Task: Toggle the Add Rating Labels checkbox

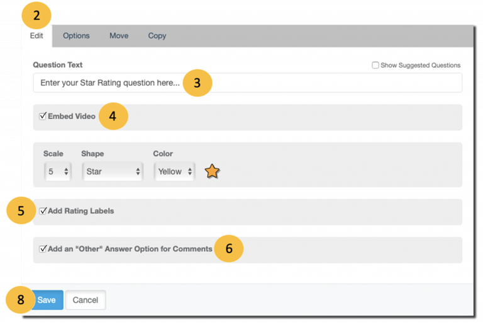Action: tap(43, 210)
